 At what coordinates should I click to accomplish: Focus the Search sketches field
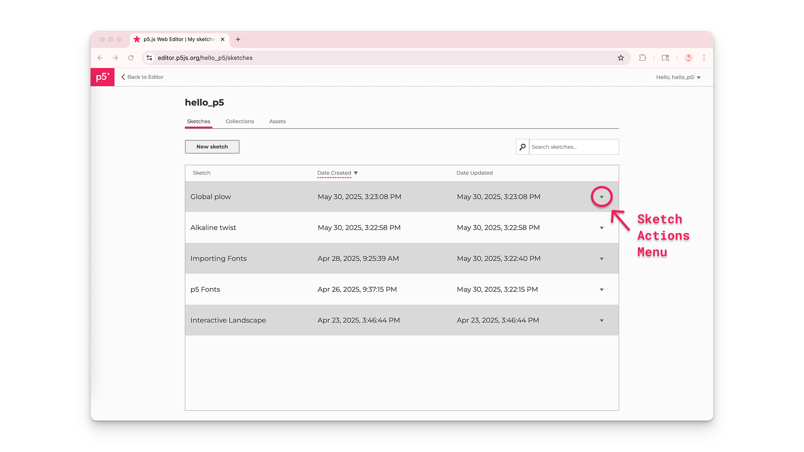coord(574,147)
